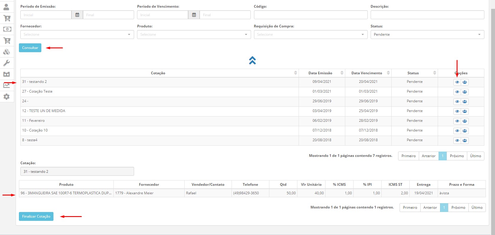Open the stacked boxes inventory sidebar icon
This screenshot has height=235, width=495.
[x=6, y=52]
